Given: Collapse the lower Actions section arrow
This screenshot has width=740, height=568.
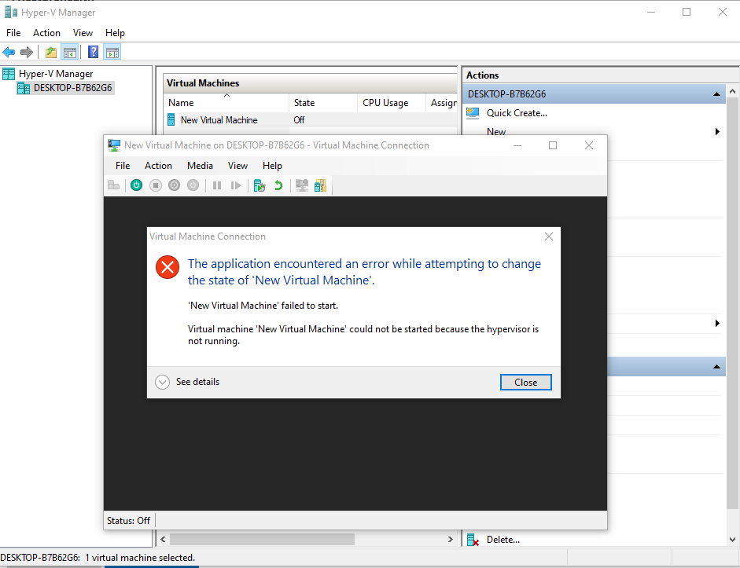Looking at the screenshot, I should pos(716,367).
